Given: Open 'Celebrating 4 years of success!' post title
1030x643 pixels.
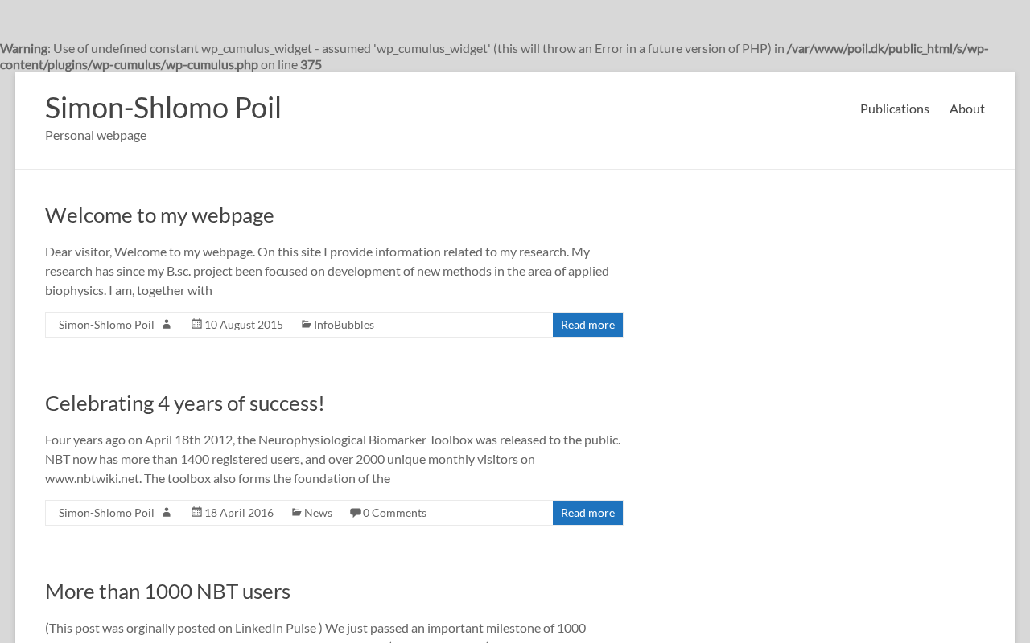Looking at the screenshot, I should 184,403.
